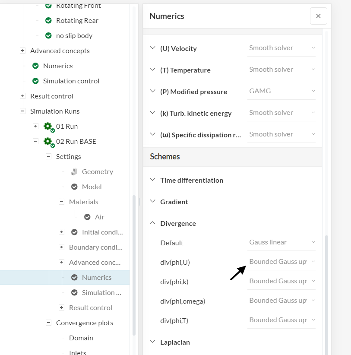The image size is (351, 355).
Task: Click green check icon beside Rotating Rear
Action: [x=48, y=21]
